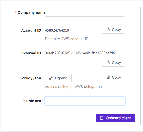Click the copy icon for External ID
This screenshot has width=143, height=132.
click(108, 63)
